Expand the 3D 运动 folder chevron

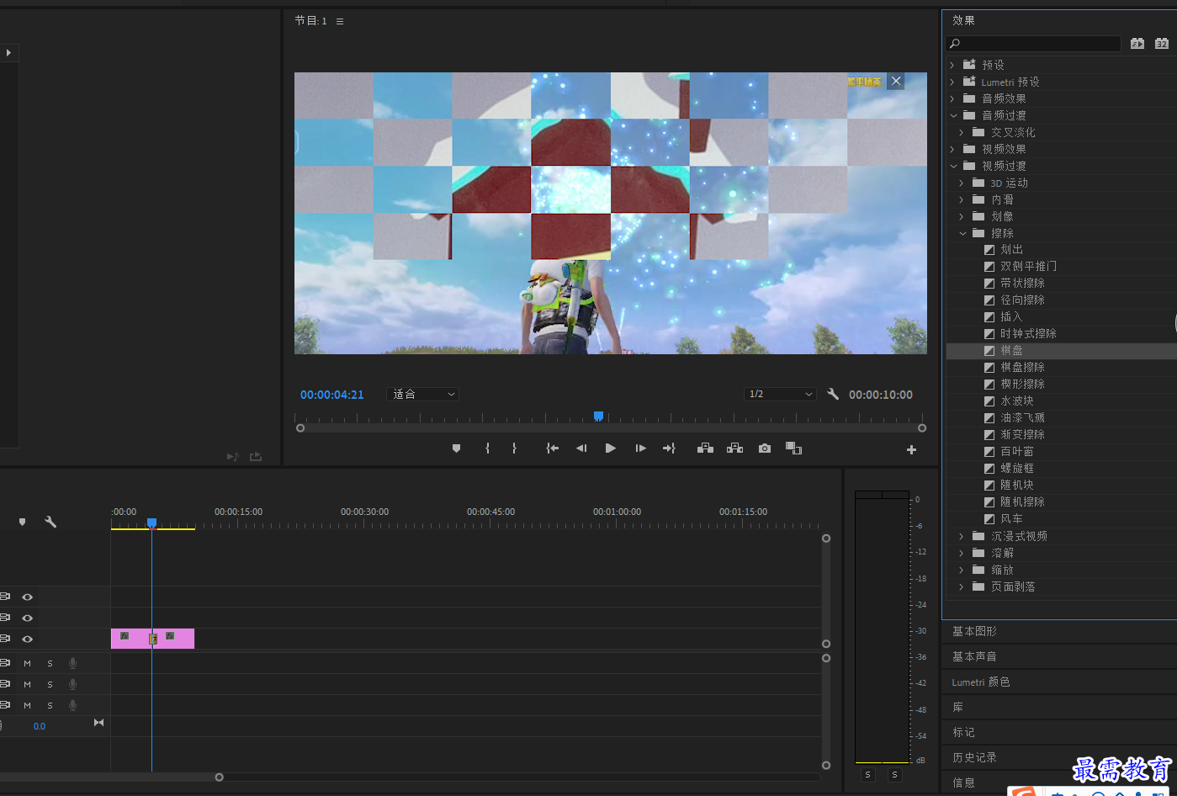(x=962, y=183)
